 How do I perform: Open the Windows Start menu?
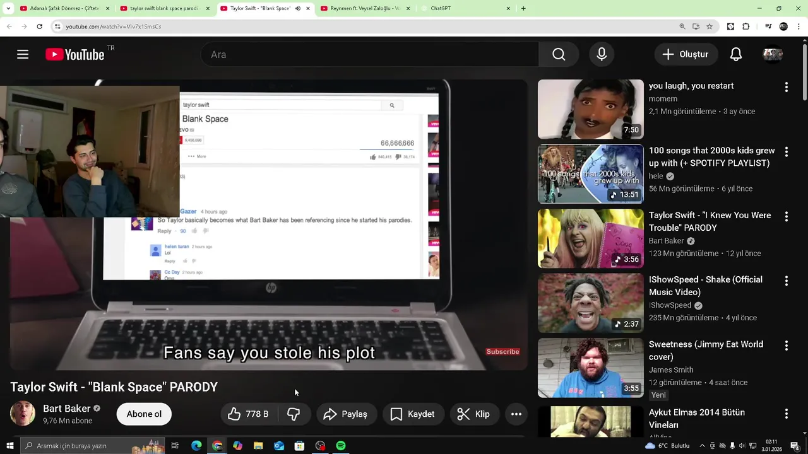coord(9,446)
